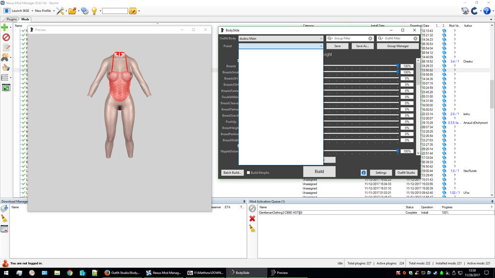The width and height of the screenshot is (495, 278).
Task: Open the Group Manager
Action: [398, 46]
